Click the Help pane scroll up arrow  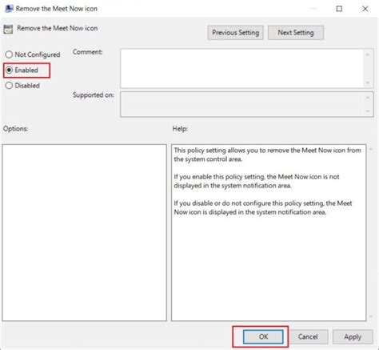tap(371, 149)
